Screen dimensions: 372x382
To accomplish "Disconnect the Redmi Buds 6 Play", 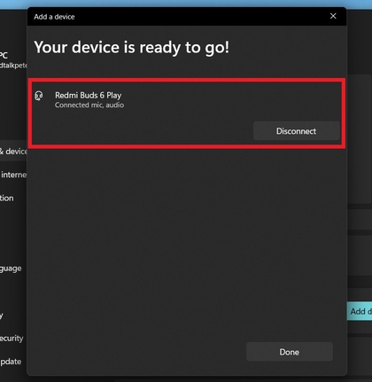I will [297, 131].
